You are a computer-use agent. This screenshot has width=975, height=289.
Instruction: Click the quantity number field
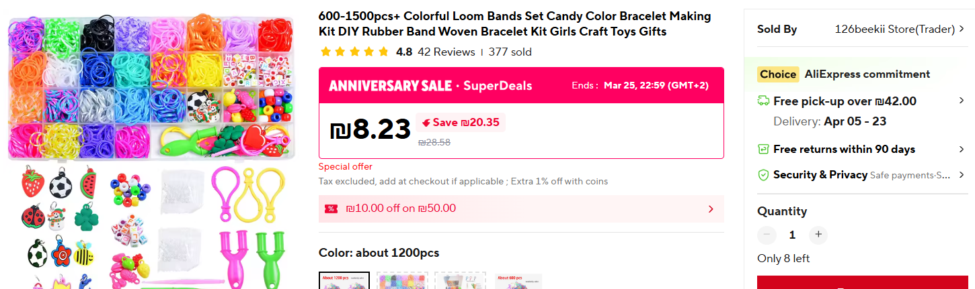[792, 235]
